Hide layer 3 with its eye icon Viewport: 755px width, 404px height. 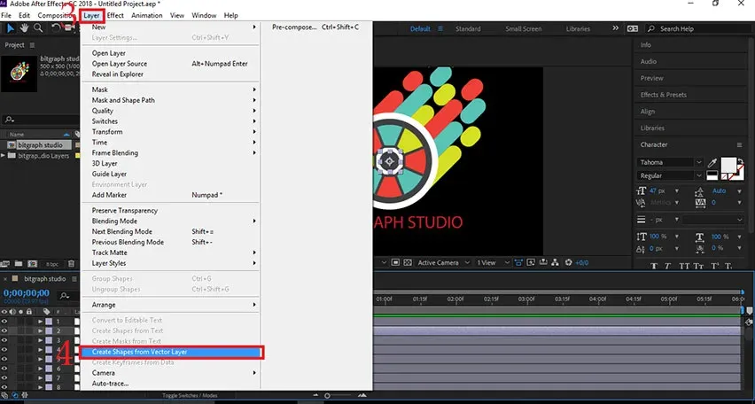[x=4, y=340]
